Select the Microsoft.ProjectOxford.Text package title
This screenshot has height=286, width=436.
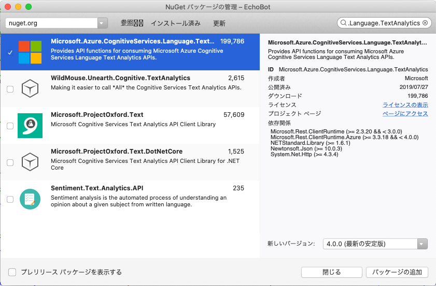tap(97, 115)
